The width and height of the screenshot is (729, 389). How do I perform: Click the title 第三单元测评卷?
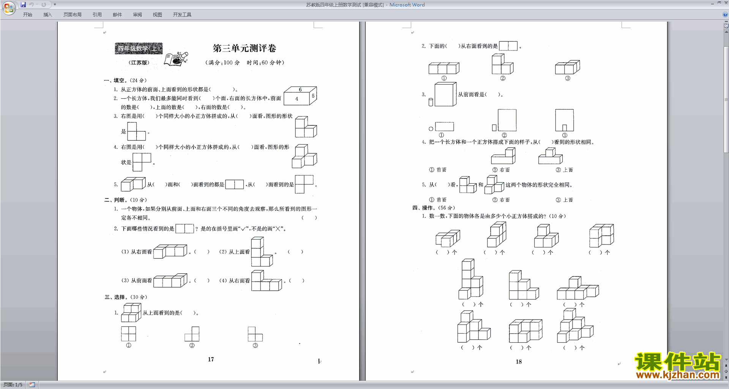coord(245,48)
